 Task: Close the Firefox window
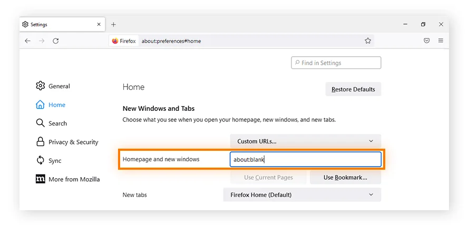pos(441,25)
